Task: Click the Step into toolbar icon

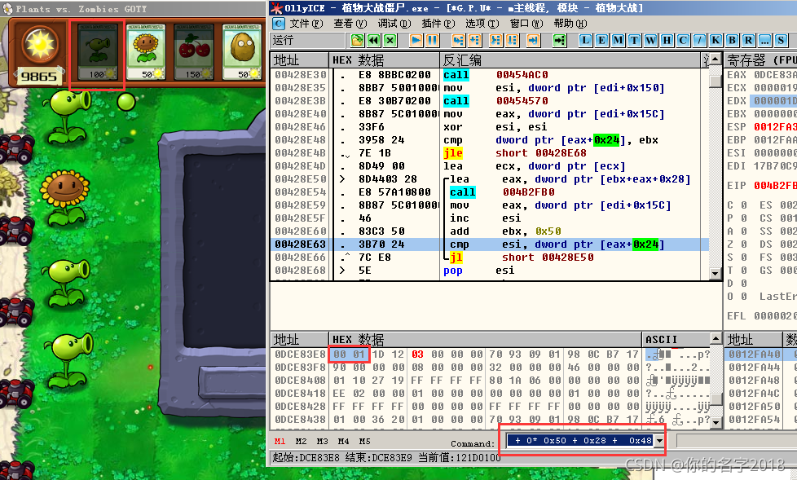Action: click(458, 40)
